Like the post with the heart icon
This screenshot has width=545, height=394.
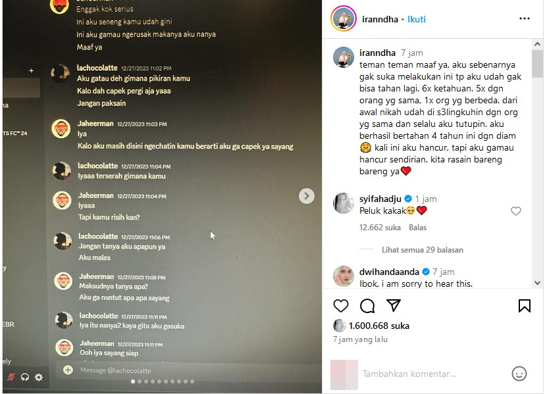pyautogui.click(x=341, y=306)
